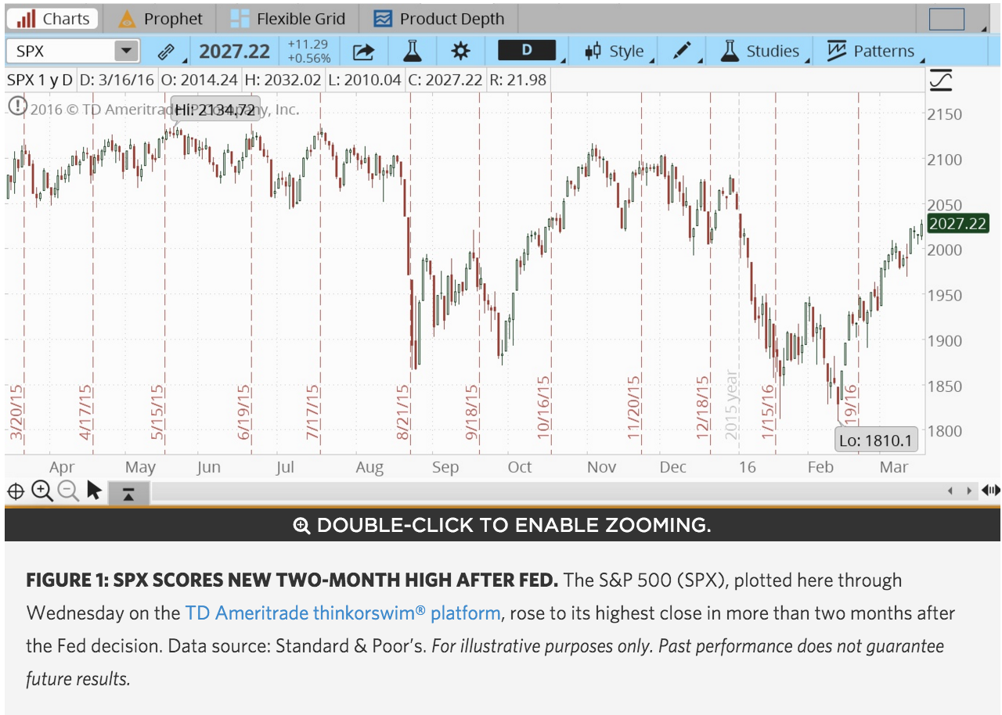The height and width of the screenshot is (715, 1002).
Task: Open chart settings gear icon
Action: [460, 52]
